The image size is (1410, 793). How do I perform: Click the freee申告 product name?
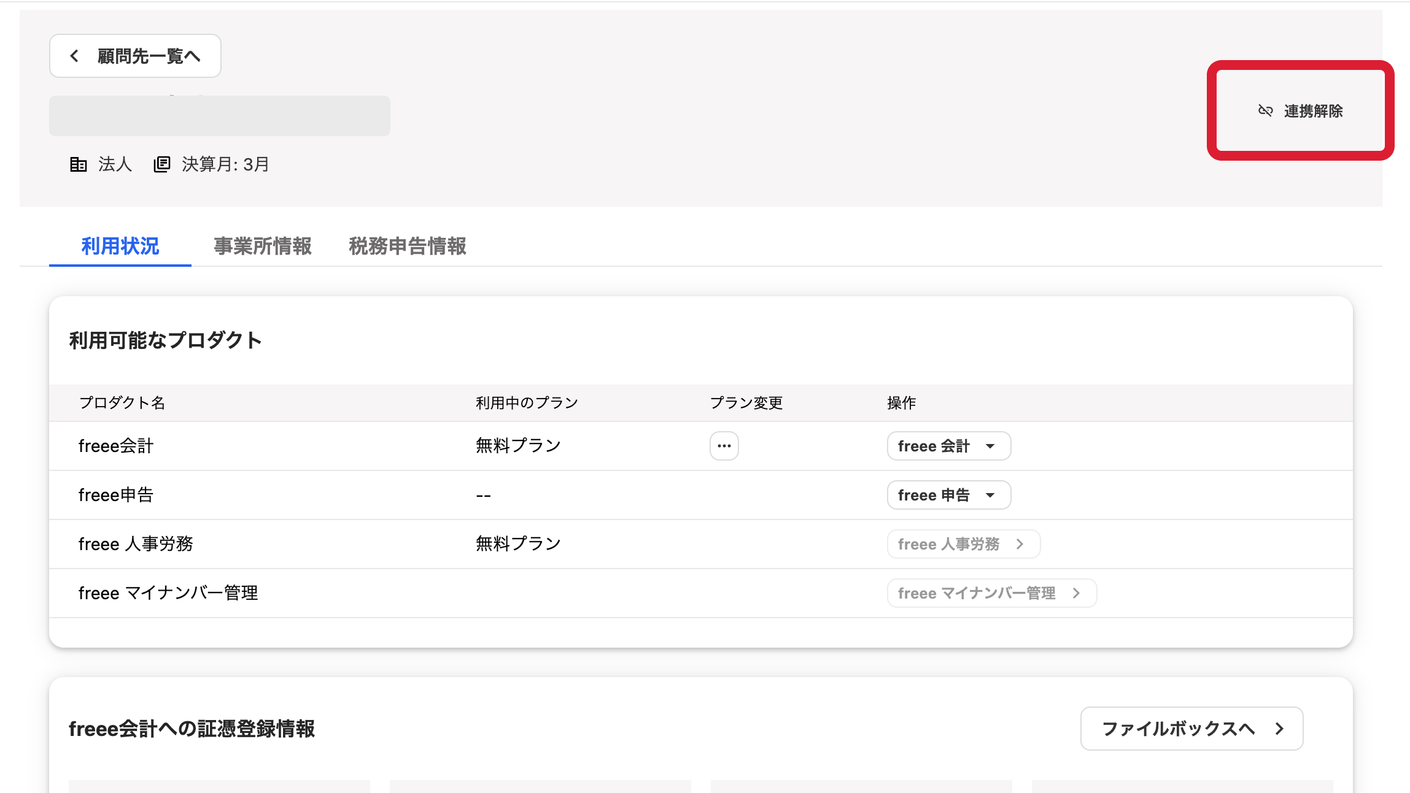coord(116,495)
